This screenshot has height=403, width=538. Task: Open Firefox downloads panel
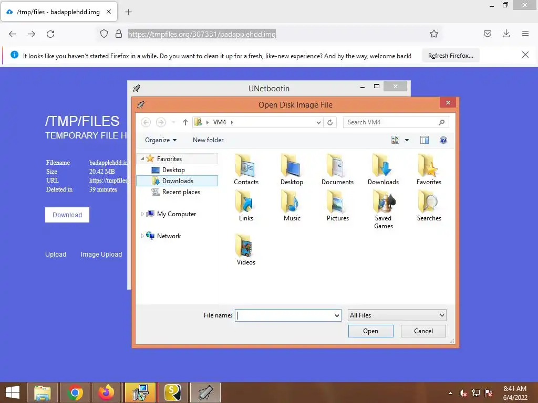pyautogui.click(x=506, y=34)
